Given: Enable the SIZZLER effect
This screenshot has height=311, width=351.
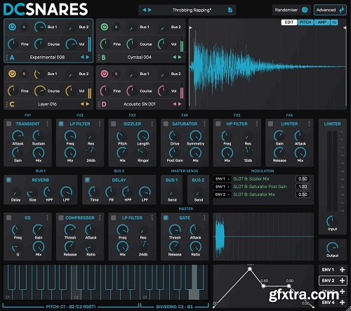Looking at the screenshot, I should 114,124.
